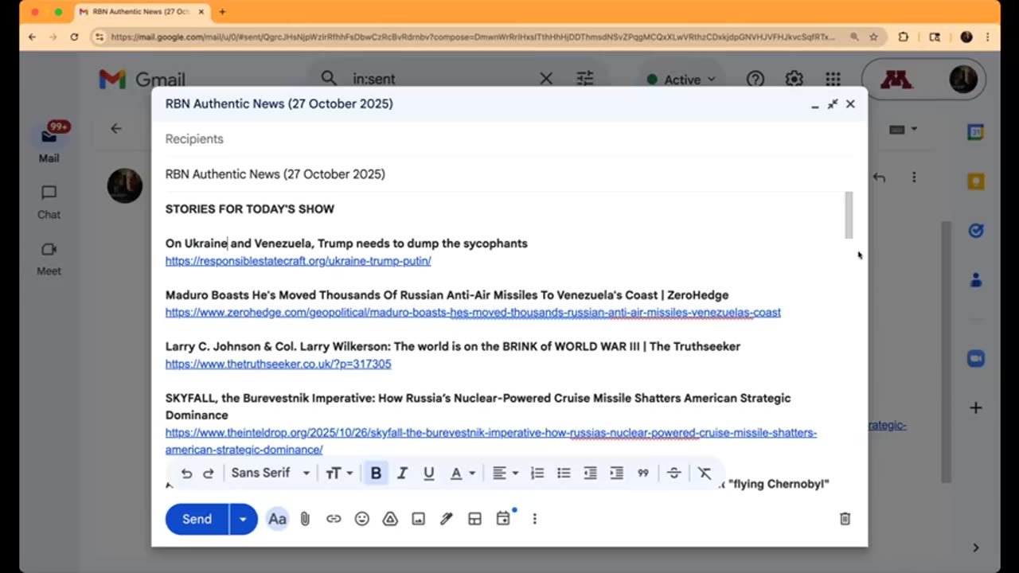The image size is (1019, 573).
Task: Toggle the formatting options Aa button
Action: [277, 519]
